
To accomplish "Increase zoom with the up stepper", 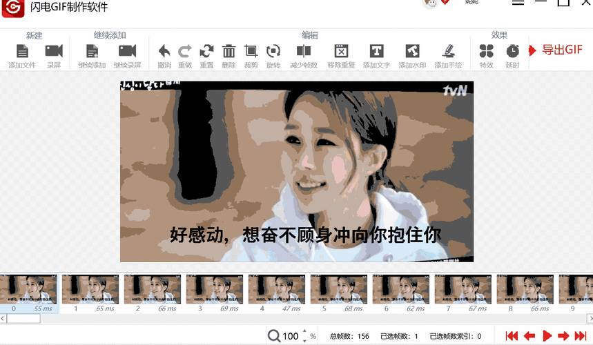I will [x=304, y=331].
